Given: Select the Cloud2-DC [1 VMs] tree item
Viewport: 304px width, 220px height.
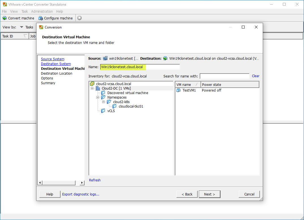Looking at the screenshot, I should pos(116,88).
